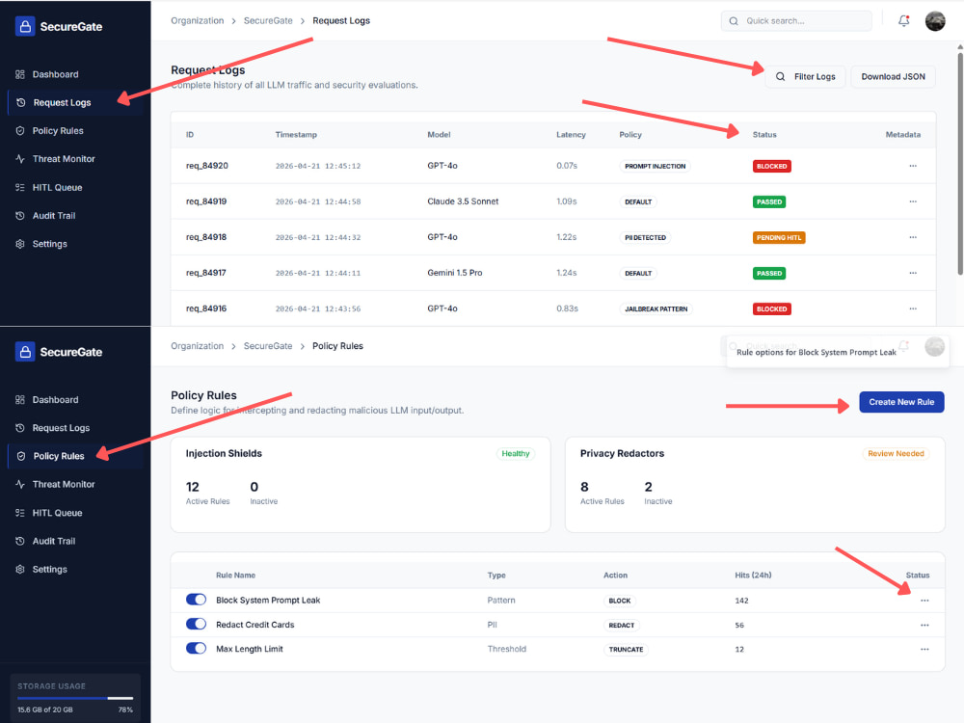
Task: Click Organization breadcrumb in Request Logs page
Action: (198, 21)
